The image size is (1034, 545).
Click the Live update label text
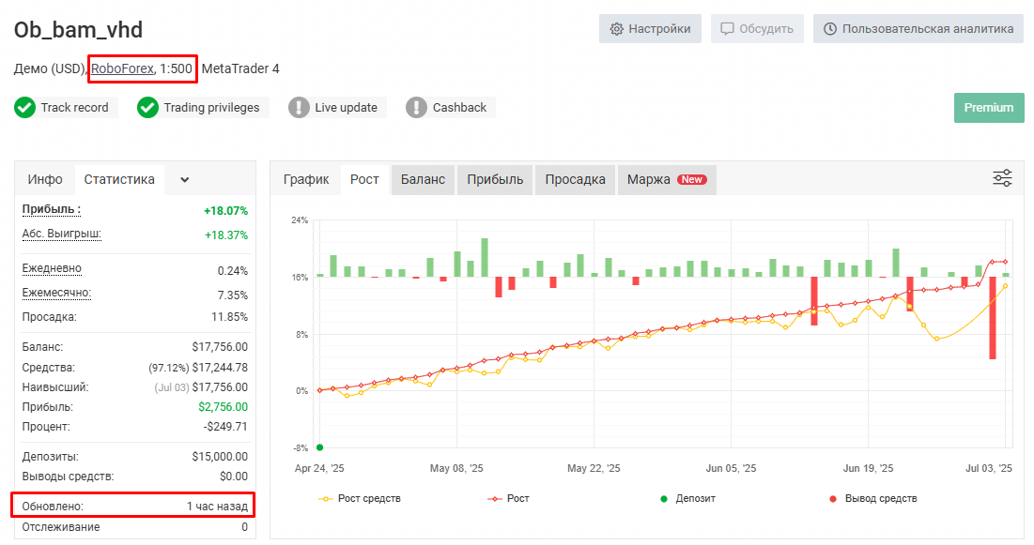click(x=347, y=108)
